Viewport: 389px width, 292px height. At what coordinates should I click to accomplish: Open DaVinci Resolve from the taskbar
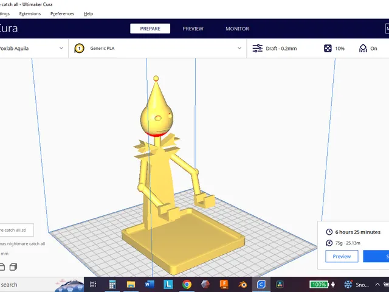coord(280,284)
